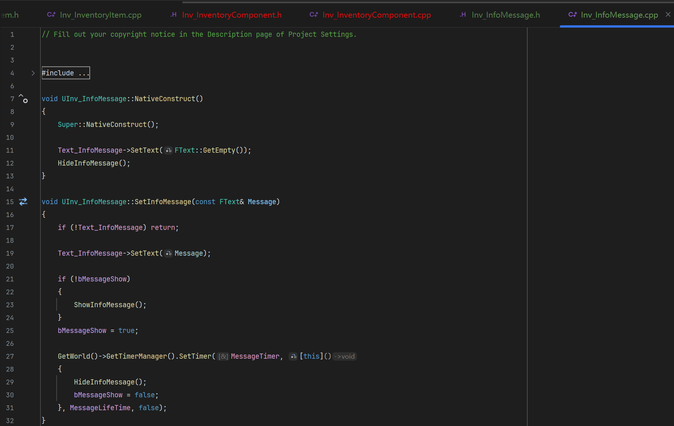Click "HideInfoMessage" call on line 12
Screen dimensions: 674x426
pyautogui.click(x=88, y=163)
